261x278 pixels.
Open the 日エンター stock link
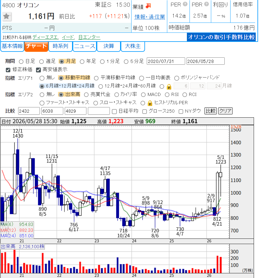tap(89, 37)
